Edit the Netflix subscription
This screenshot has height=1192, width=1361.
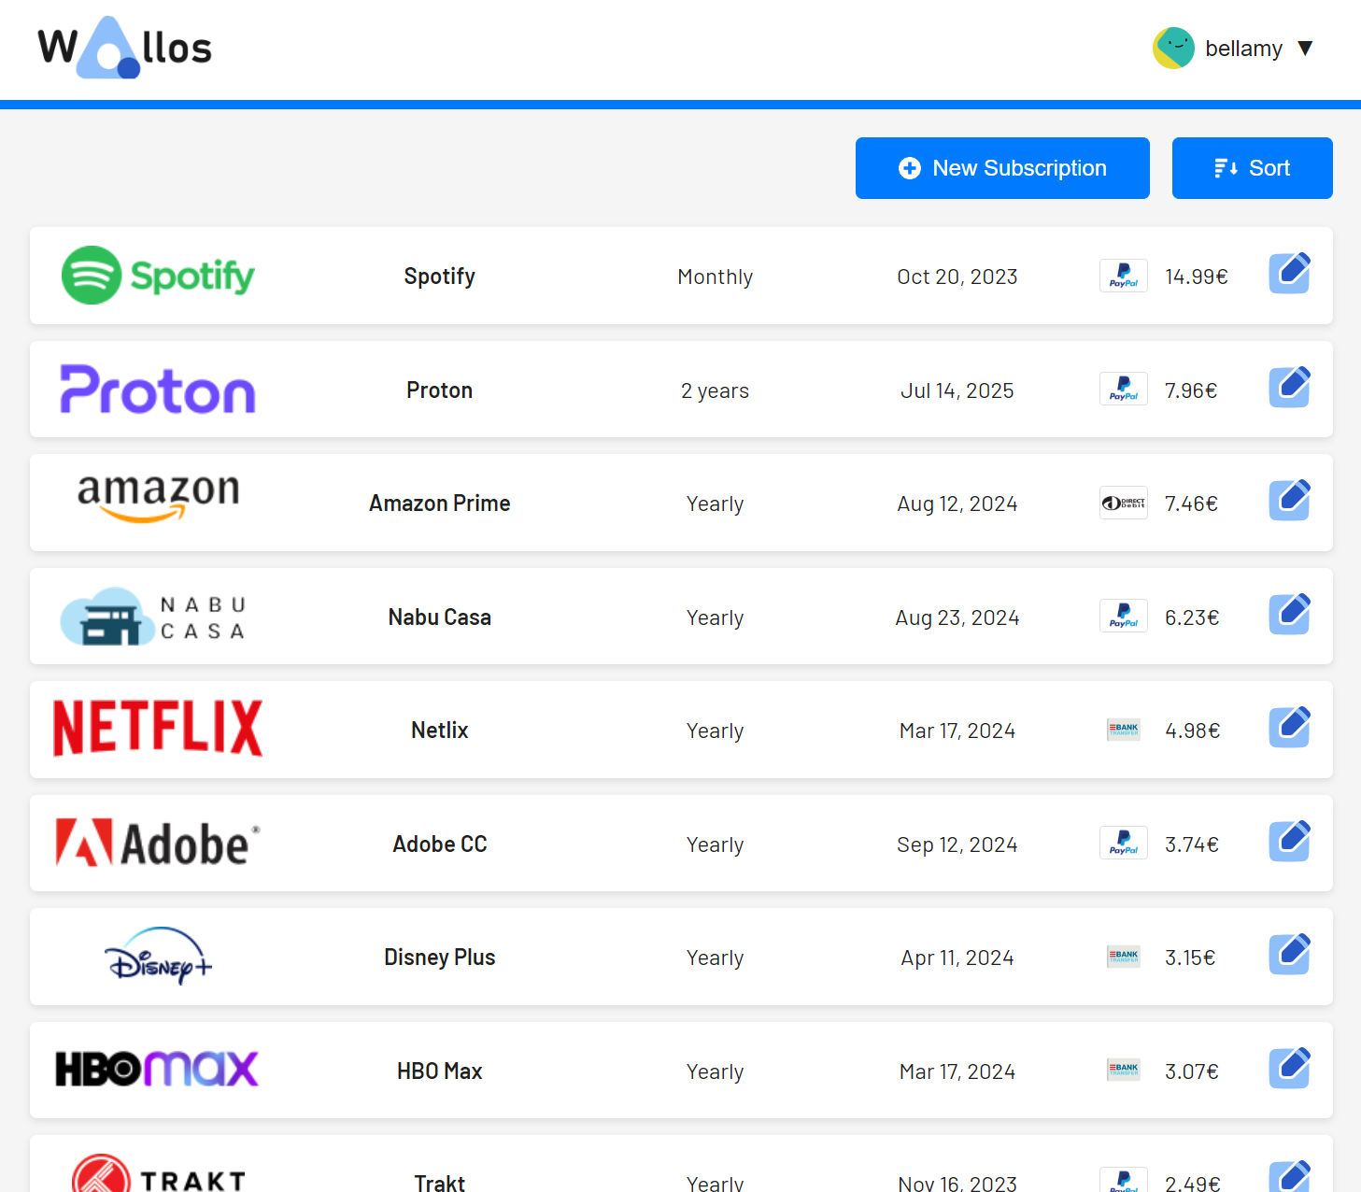point(1289,726)
